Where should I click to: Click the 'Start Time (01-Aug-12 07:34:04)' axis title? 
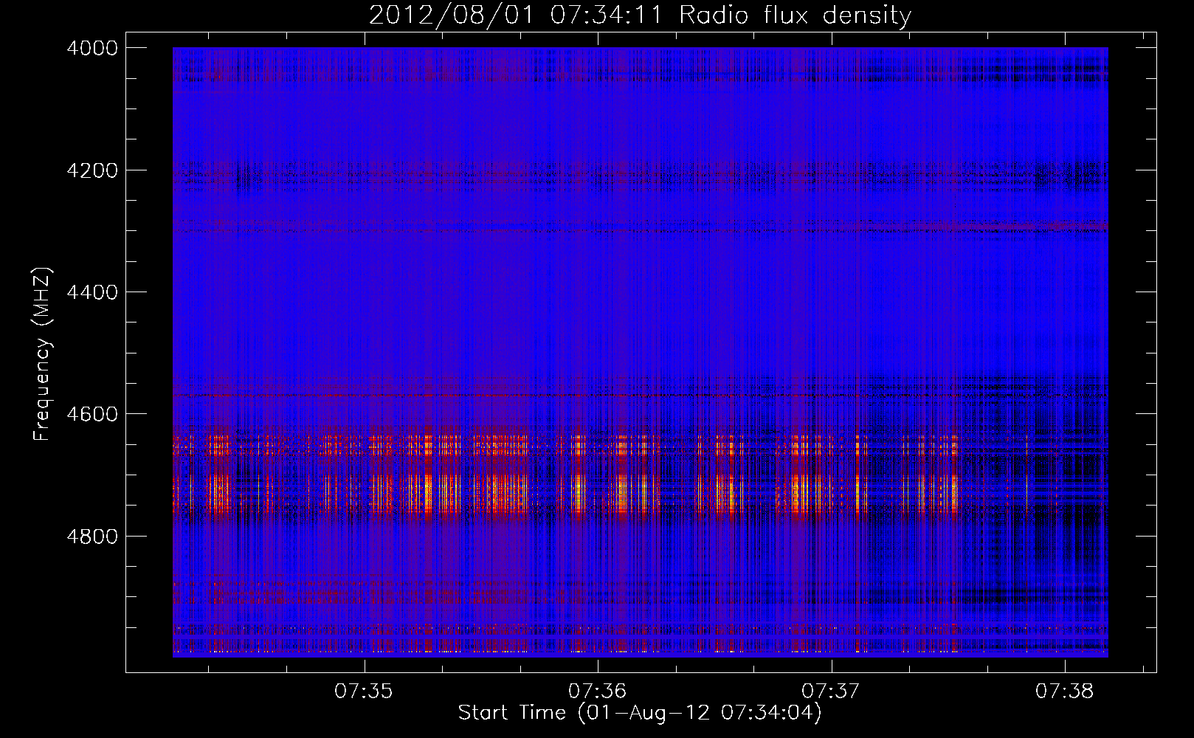(x=640, y=713)
